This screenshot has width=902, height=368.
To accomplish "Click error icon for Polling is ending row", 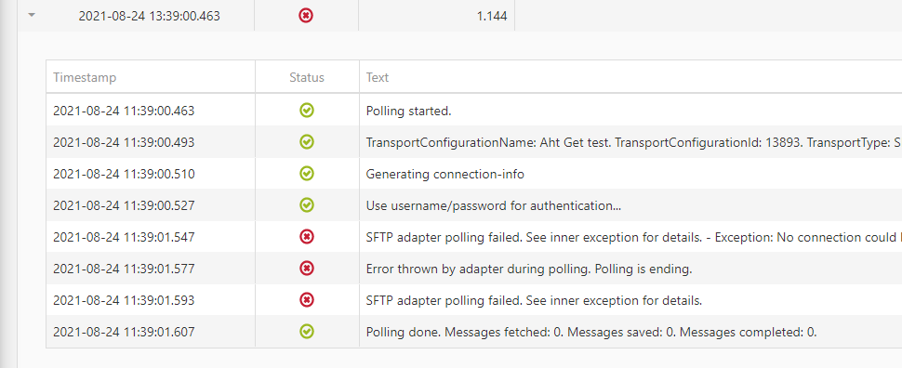I will [x=307, y=268].
